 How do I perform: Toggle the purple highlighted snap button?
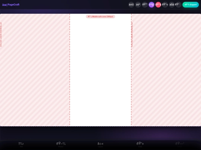tap(151, 5)
